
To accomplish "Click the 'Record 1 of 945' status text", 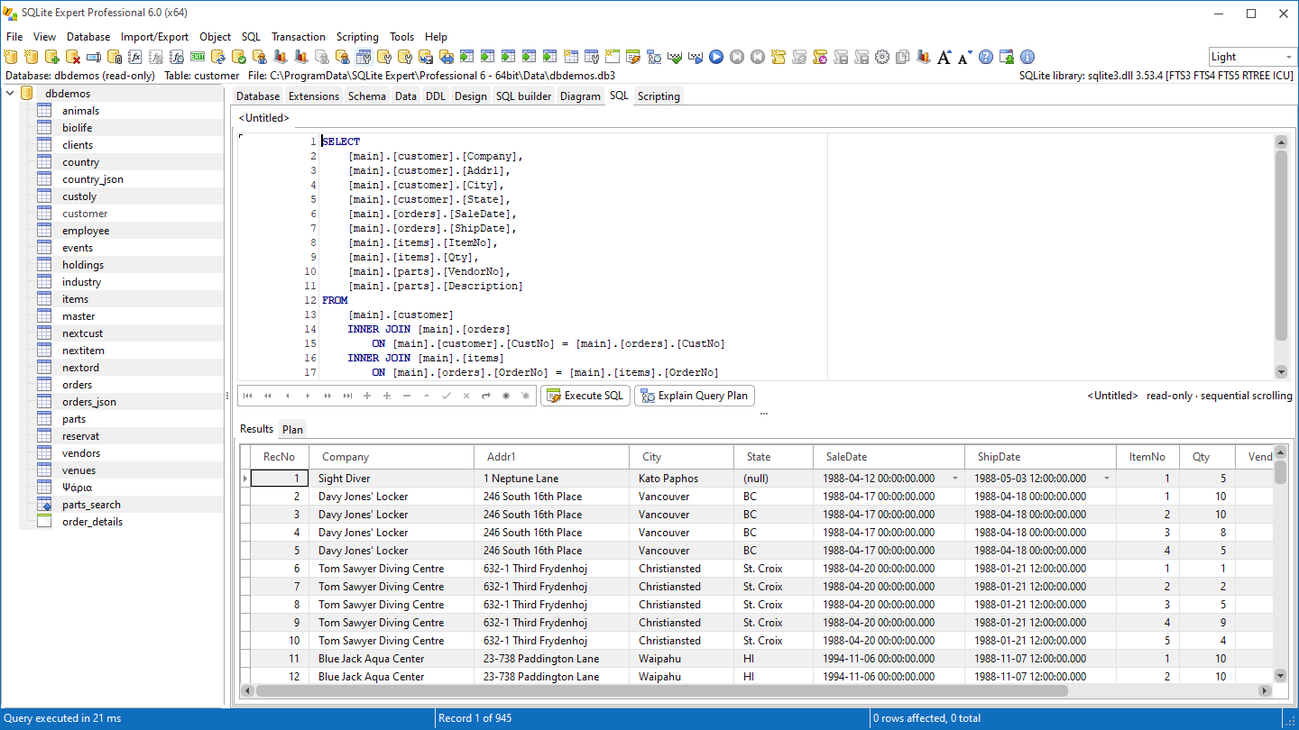I will [x=474, y=718].
